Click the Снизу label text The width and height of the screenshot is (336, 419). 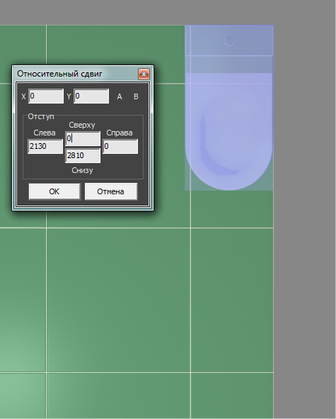pos(82,170)
